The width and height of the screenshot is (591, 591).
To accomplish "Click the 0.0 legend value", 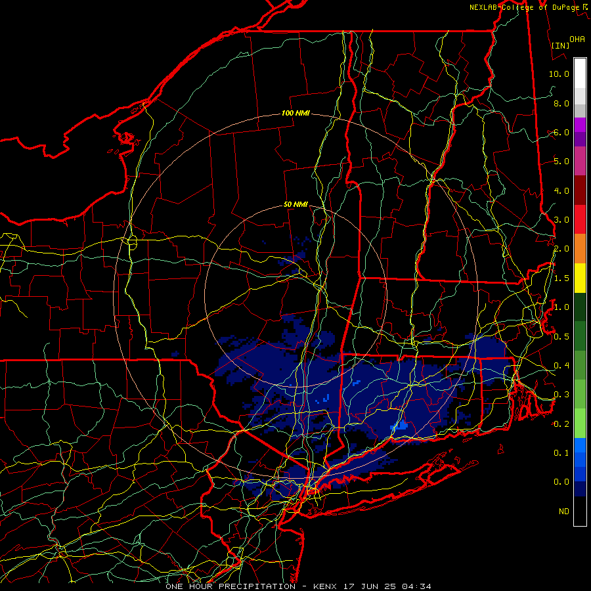I will (x=561, y=482).
